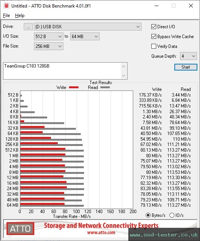Open the Queue Depth dropdown
This screenshot has height=241, width=200.
point(188,56)
